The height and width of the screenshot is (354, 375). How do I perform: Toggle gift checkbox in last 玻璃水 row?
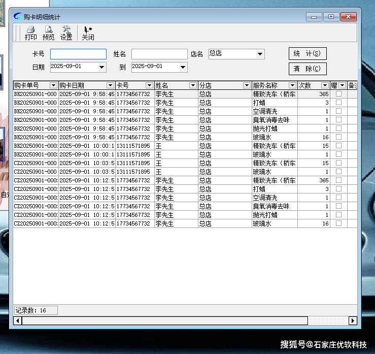click(x=338, y=223)
